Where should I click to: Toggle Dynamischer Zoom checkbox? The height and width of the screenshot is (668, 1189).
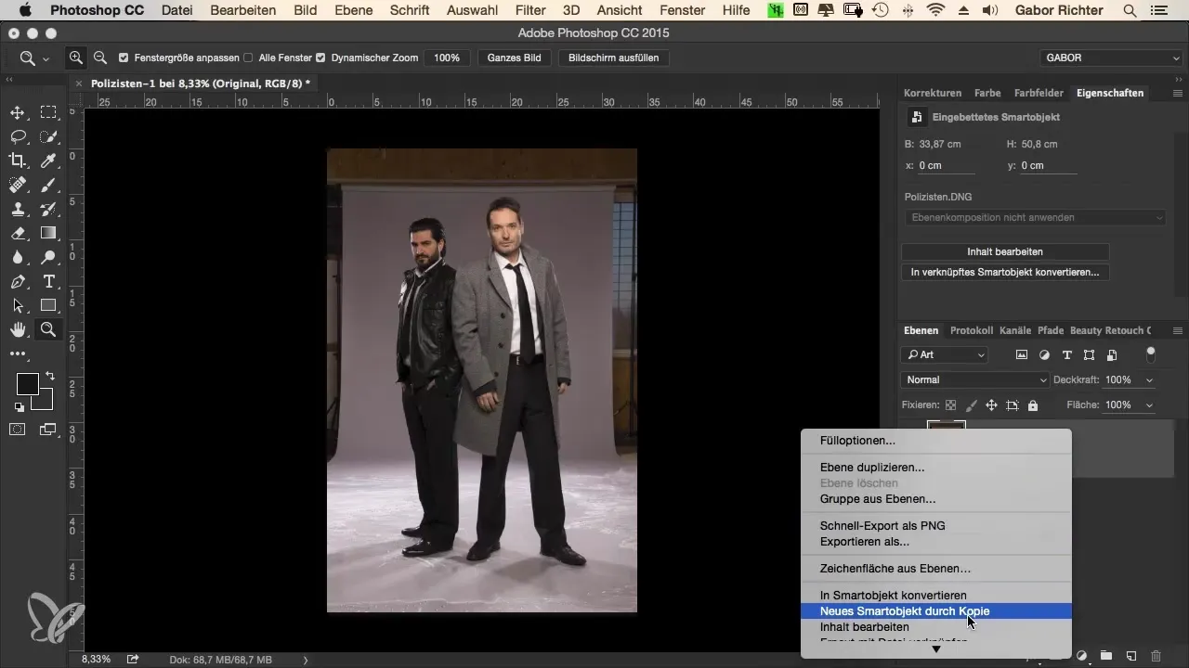click(320, 58)
